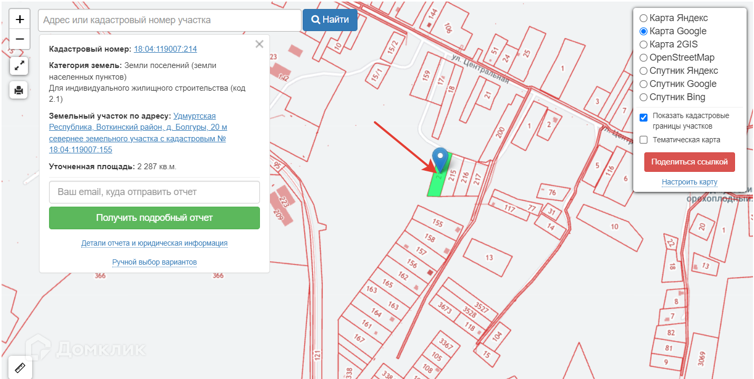This screenshot has width=754, height=379.
Task: Click Поделиться ссылкой button
Action: 690,162
